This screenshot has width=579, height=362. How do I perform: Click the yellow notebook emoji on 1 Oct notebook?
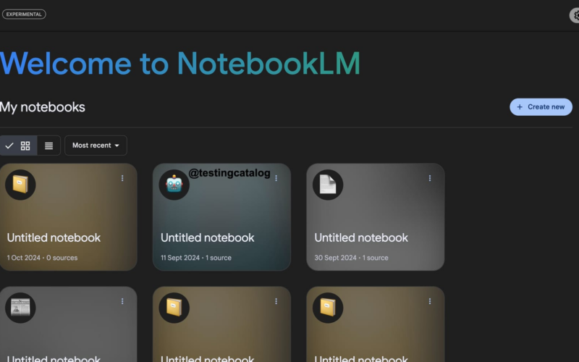pyautogui.click(x=20, y=185)
